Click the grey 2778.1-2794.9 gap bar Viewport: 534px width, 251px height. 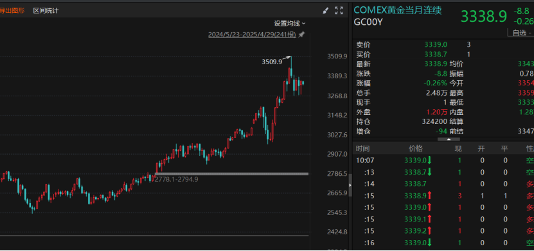coord(231,174)
